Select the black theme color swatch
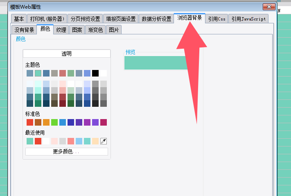Screen dimensions: 291x196 pyautogui.click(x=95, y=73)
